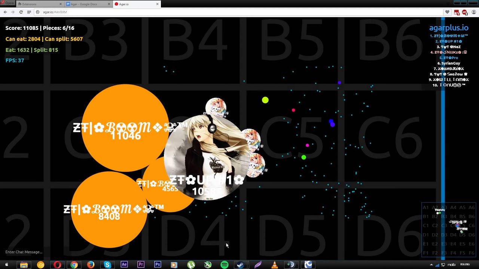Screen dimensions: 479x269
Task: Click the orange cell with mass 8408
Action: [109, 210]
